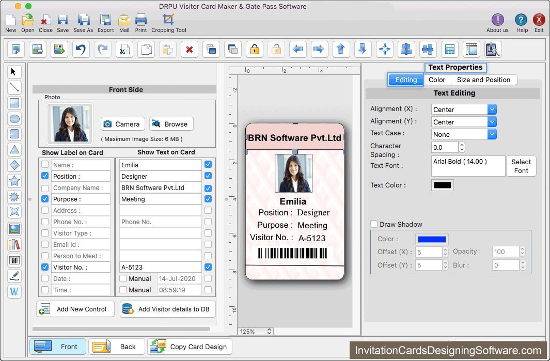The width and height of the screenshot is (550, 361).
Task: Cut the selection with the scissors icon
Action: coord(124,50)
